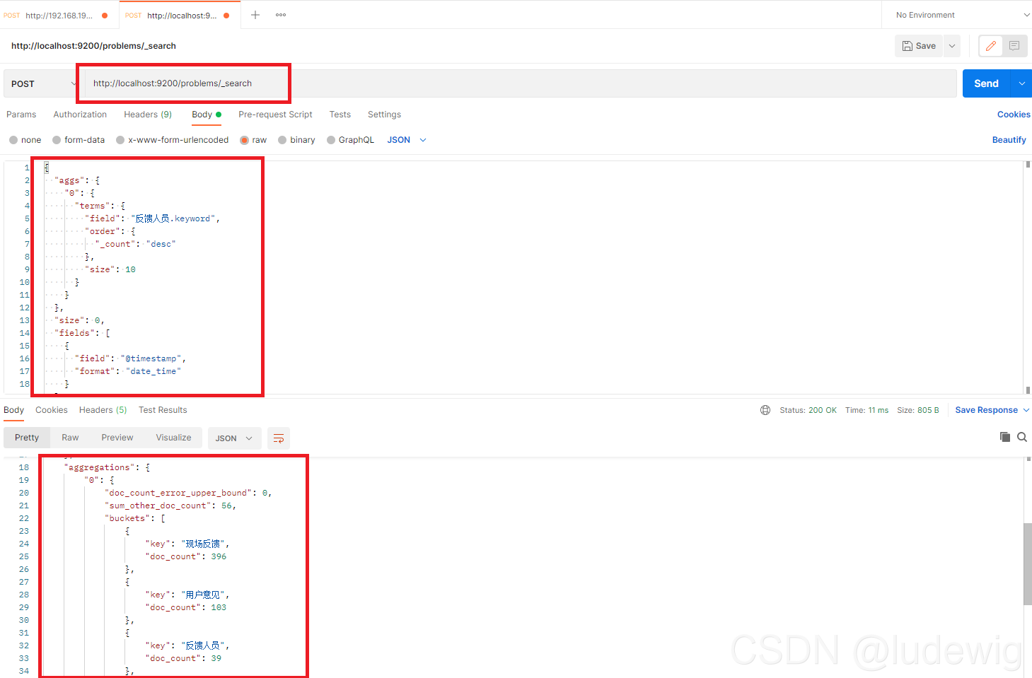Select the none body type

click(25, 140)
